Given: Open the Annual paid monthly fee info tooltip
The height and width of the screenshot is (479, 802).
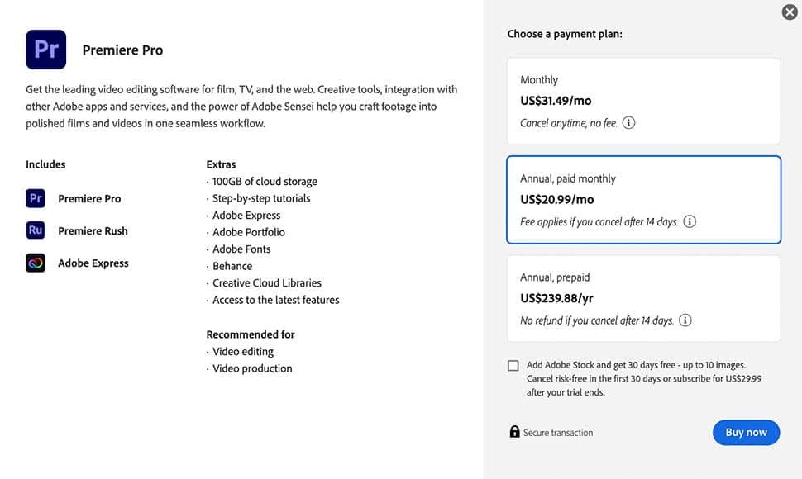Looking at the screenshot, I should (x=689, y=221).
